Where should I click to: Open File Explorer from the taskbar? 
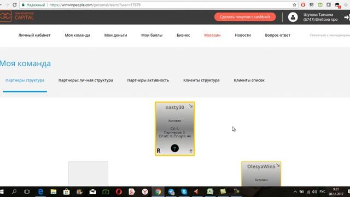tap(54, 192)
